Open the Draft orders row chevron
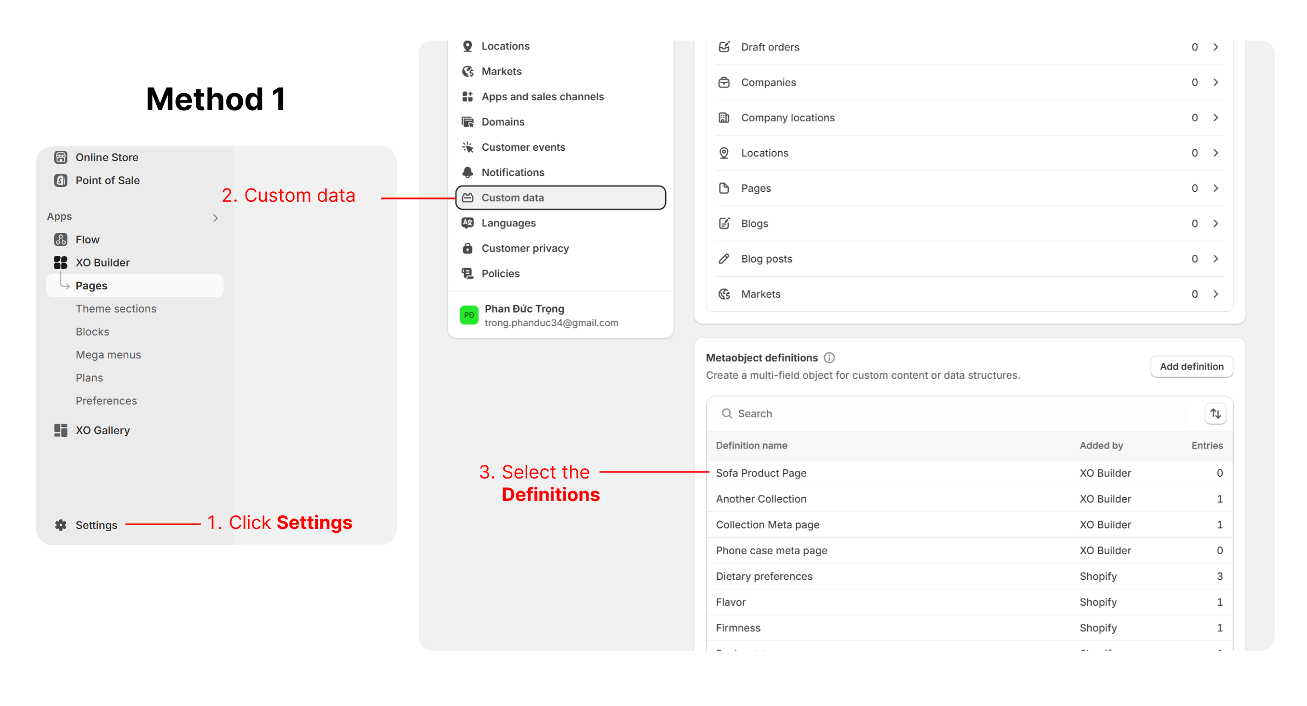 pos(1215,47)
